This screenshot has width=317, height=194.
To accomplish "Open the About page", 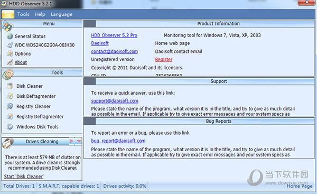I will 21,62.
